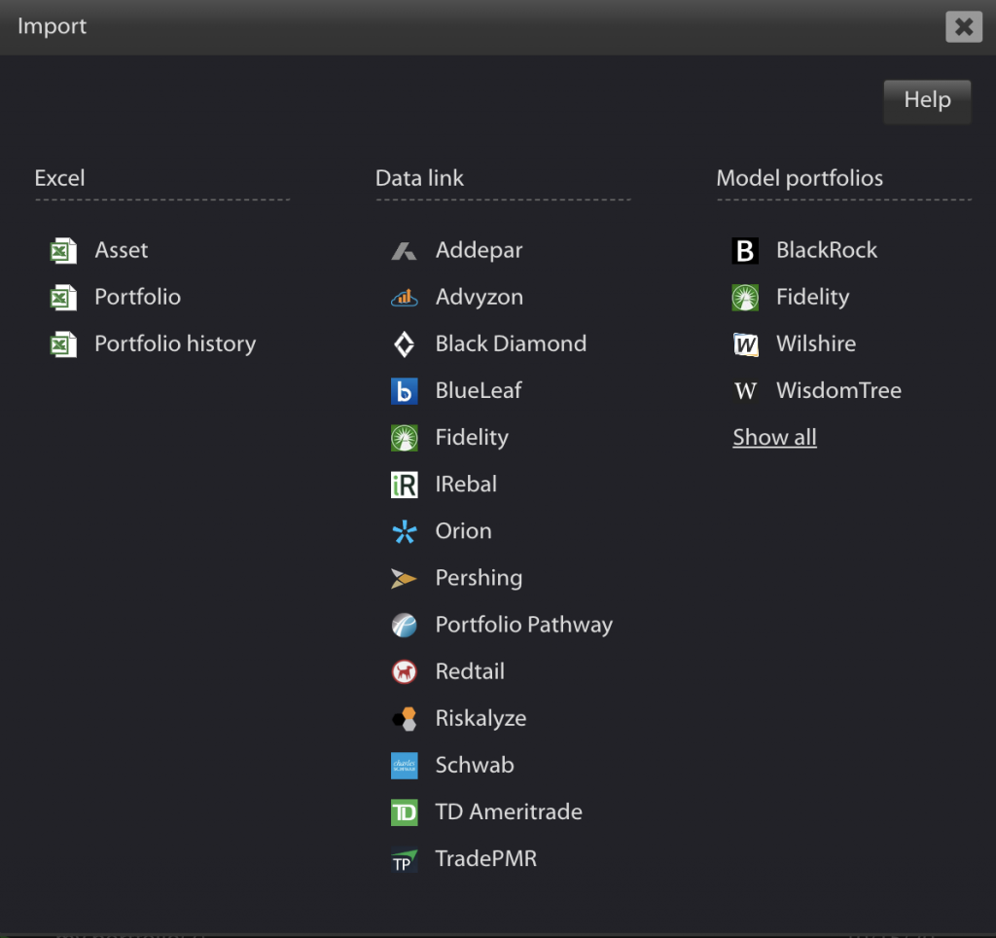Click the Wilshire logo icon
The width and height of the screenshot is (996, 938).
[x=745, y=344]
